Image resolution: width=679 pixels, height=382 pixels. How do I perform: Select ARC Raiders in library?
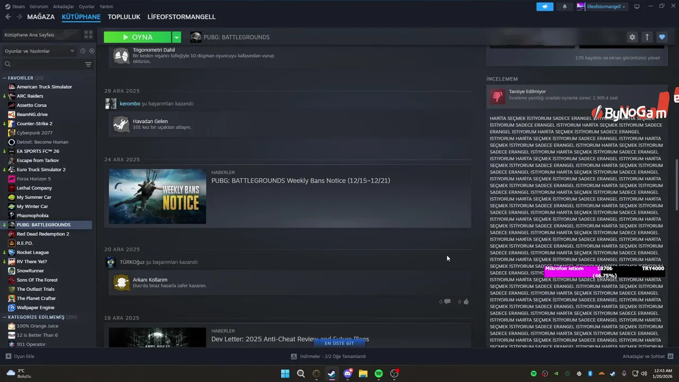30,96
